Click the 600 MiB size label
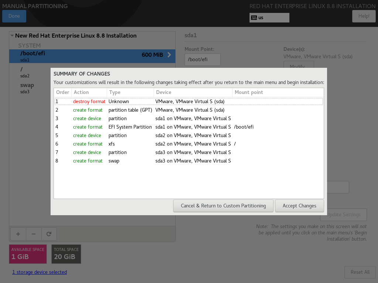Image resolution: width=378 pixels, height=283 pixels. point(152,55)
